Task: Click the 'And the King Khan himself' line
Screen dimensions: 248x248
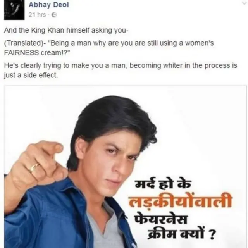Action: coord(66,30)
